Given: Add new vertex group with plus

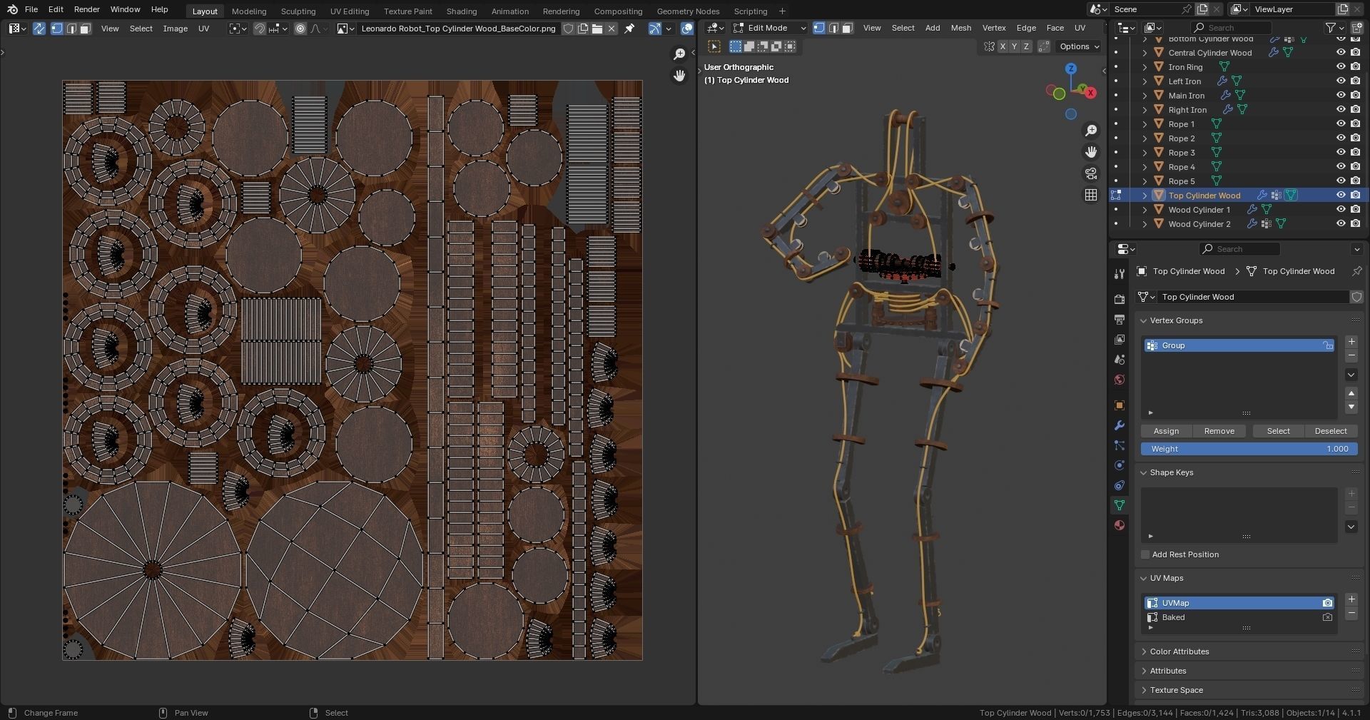Looking at the screenshot, I should pos(1351,342).
